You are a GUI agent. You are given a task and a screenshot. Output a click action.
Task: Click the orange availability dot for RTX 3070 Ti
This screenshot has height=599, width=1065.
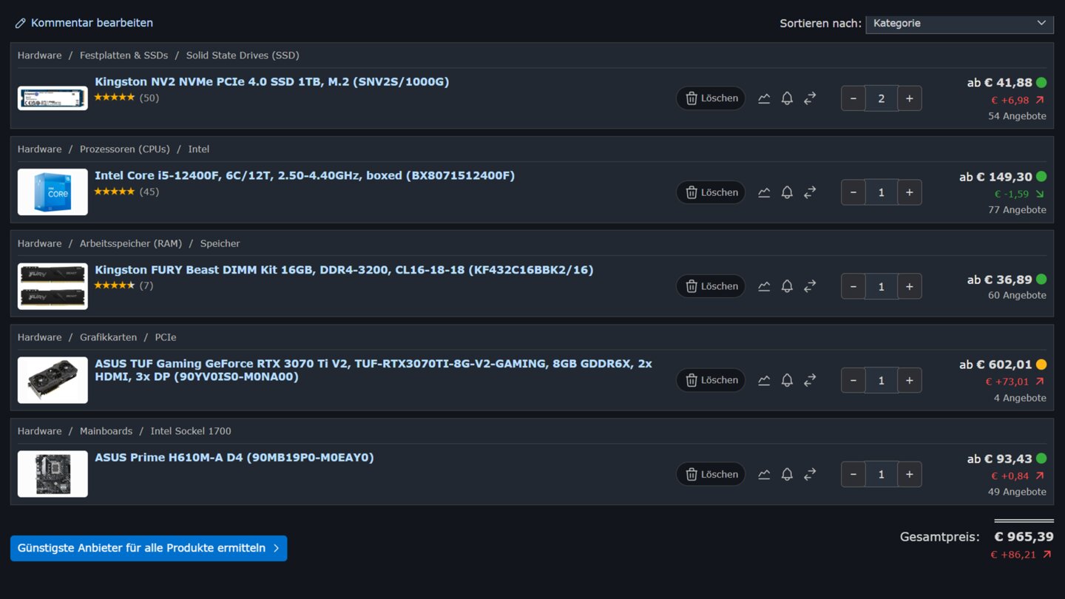coord(1041,365)
